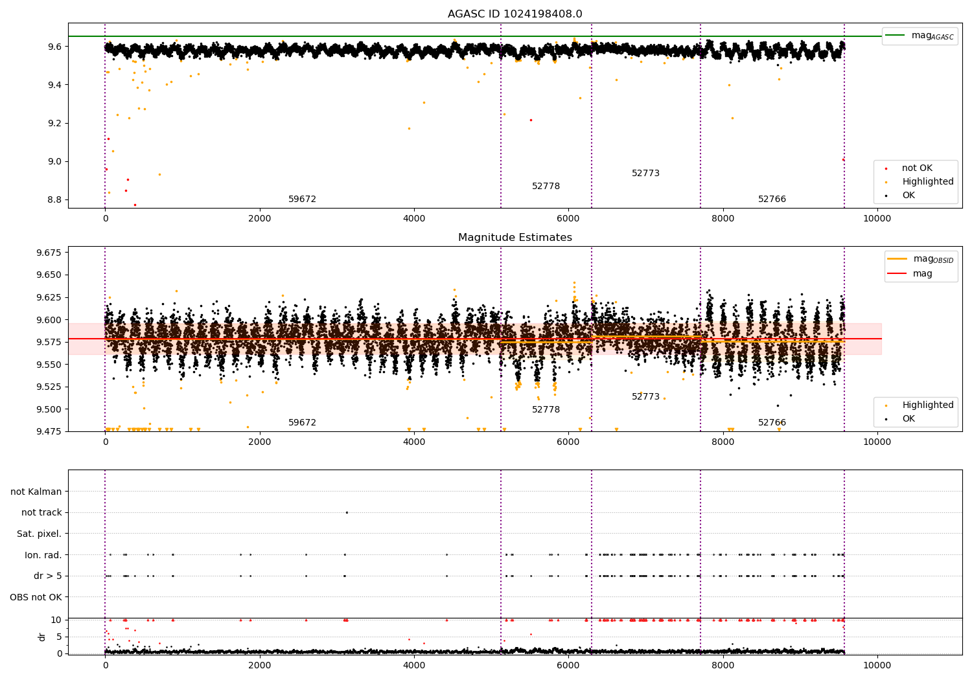The height and width of the screenshot is (680, 972).
Task: Click y-axis tick 9.500 in middle panel
Action: tap(49, 409)
